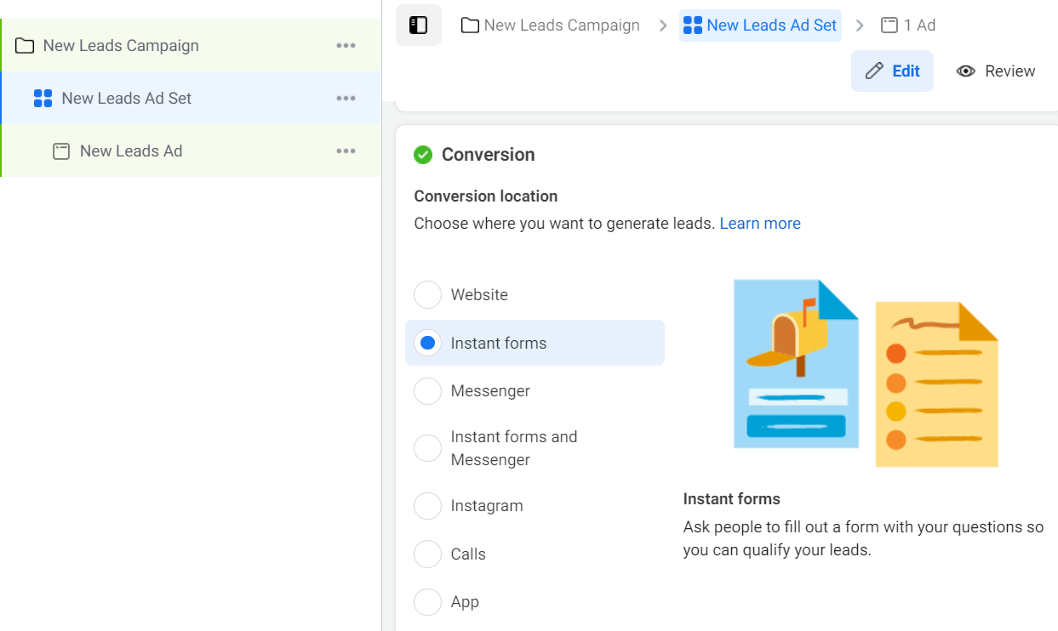Image resolution: width=1058 pixels, height=631 pixels.
Task: Click the grid icon beside New Leads Ad Set in sidebar
Action: pyautogui.click(x=42, y=98)
